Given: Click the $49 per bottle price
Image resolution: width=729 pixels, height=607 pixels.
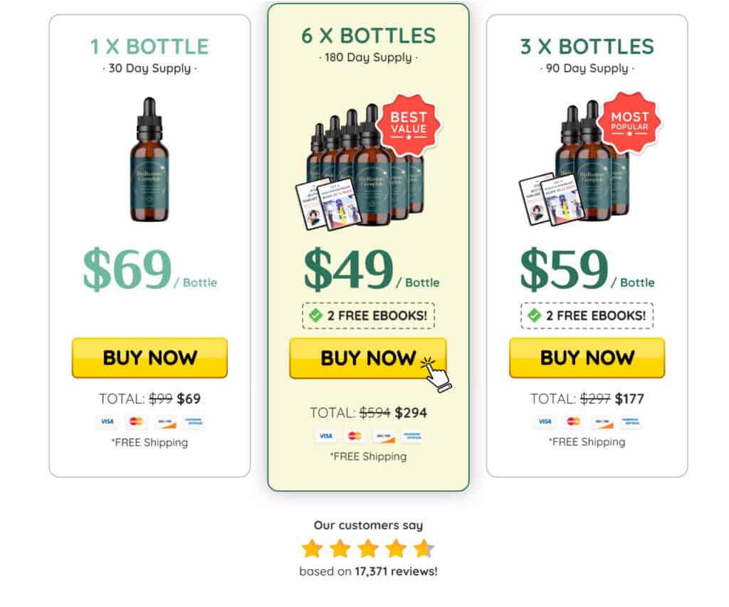Looking at the screenshot, I should (x=370, y=270).
